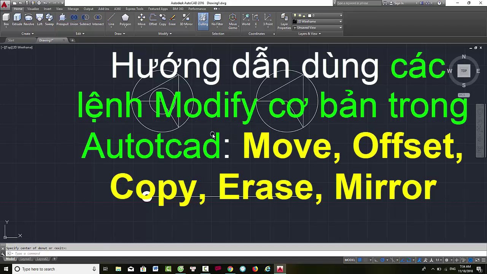487x274 pixels.
Task: Expand the Create panel dropdown
Action: coord(27,33)
